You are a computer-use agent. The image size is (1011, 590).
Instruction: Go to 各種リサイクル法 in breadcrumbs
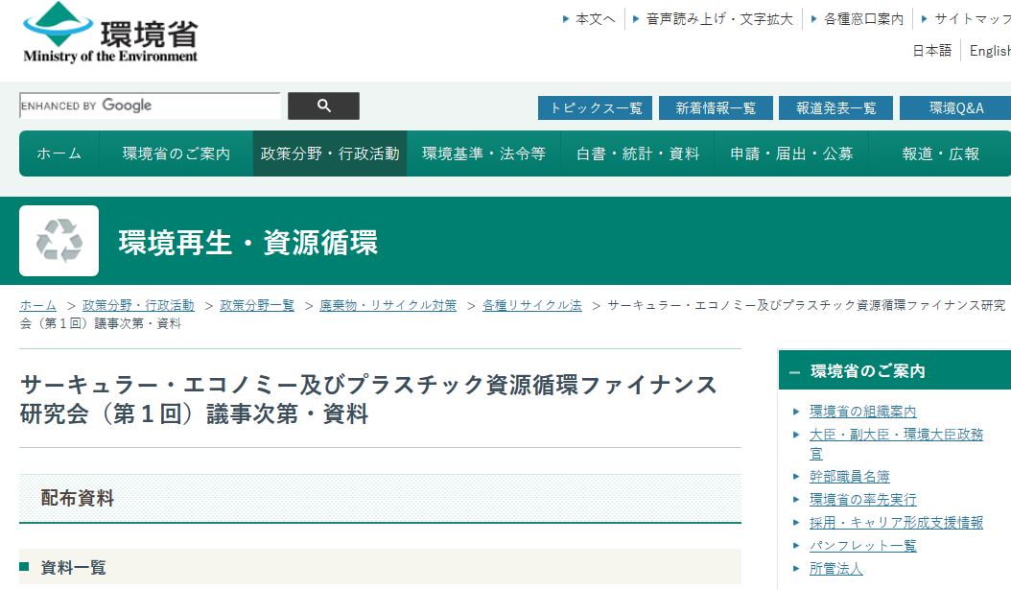coord(531,305)
